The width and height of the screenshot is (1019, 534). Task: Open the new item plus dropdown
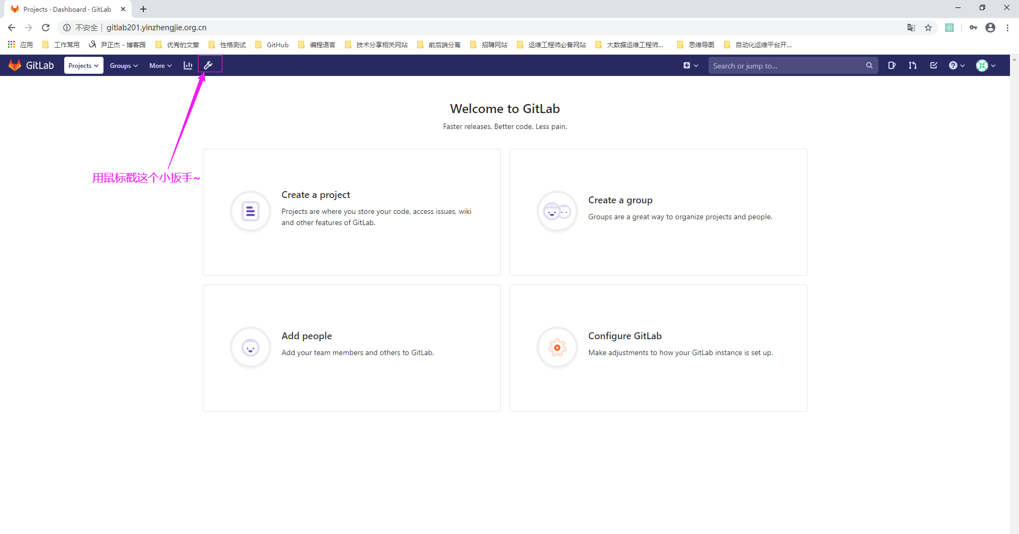(690, 65)
